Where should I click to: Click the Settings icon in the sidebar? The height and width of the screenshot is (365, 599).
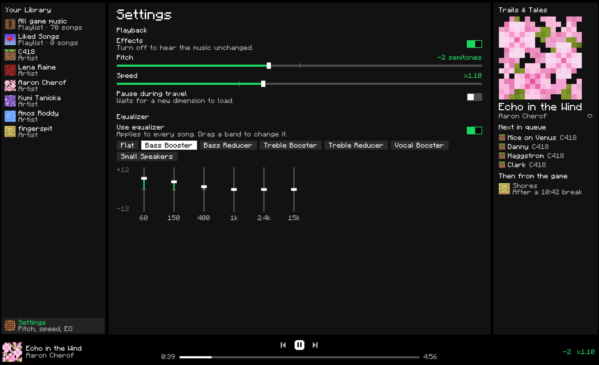(10, 325)
